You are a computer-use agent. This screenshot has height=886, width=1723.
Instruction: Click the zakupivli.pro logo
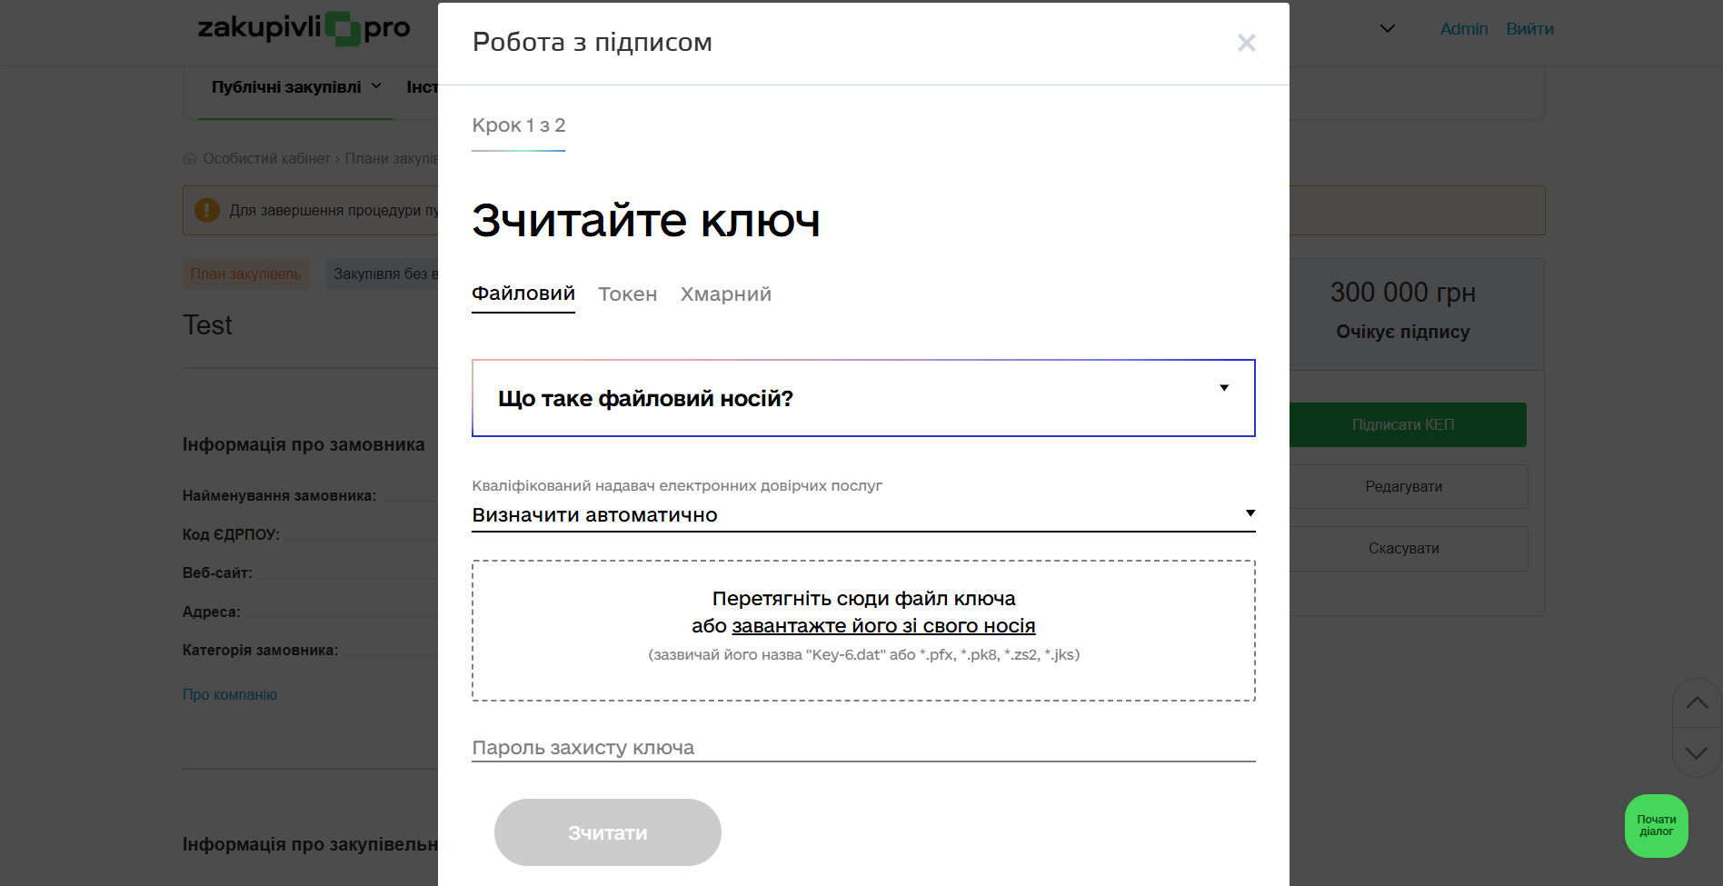point(304,29)
